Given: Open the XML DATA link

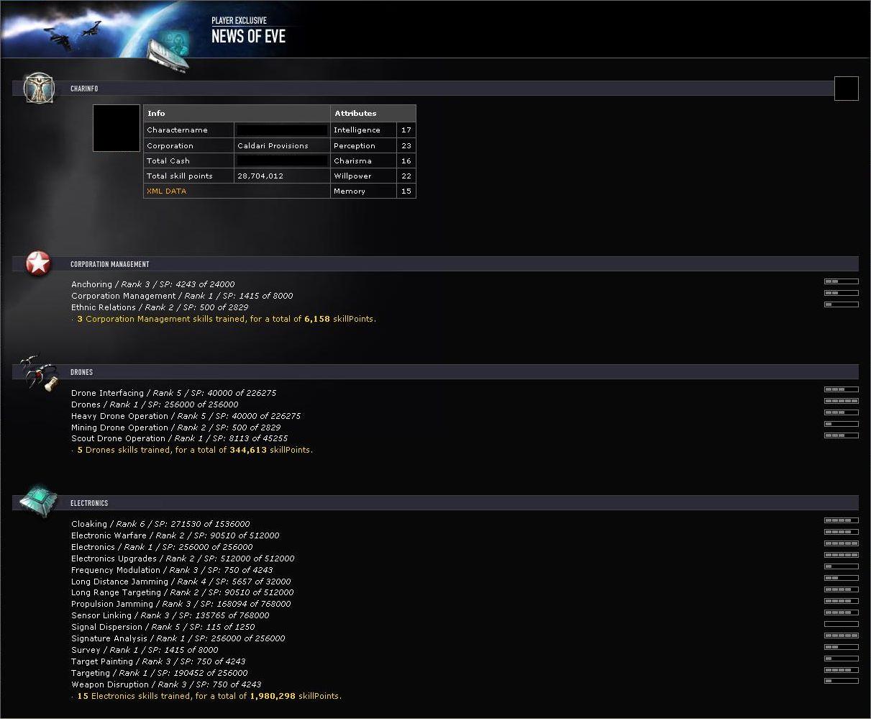Looking at the screenshot, I should 166,191.
